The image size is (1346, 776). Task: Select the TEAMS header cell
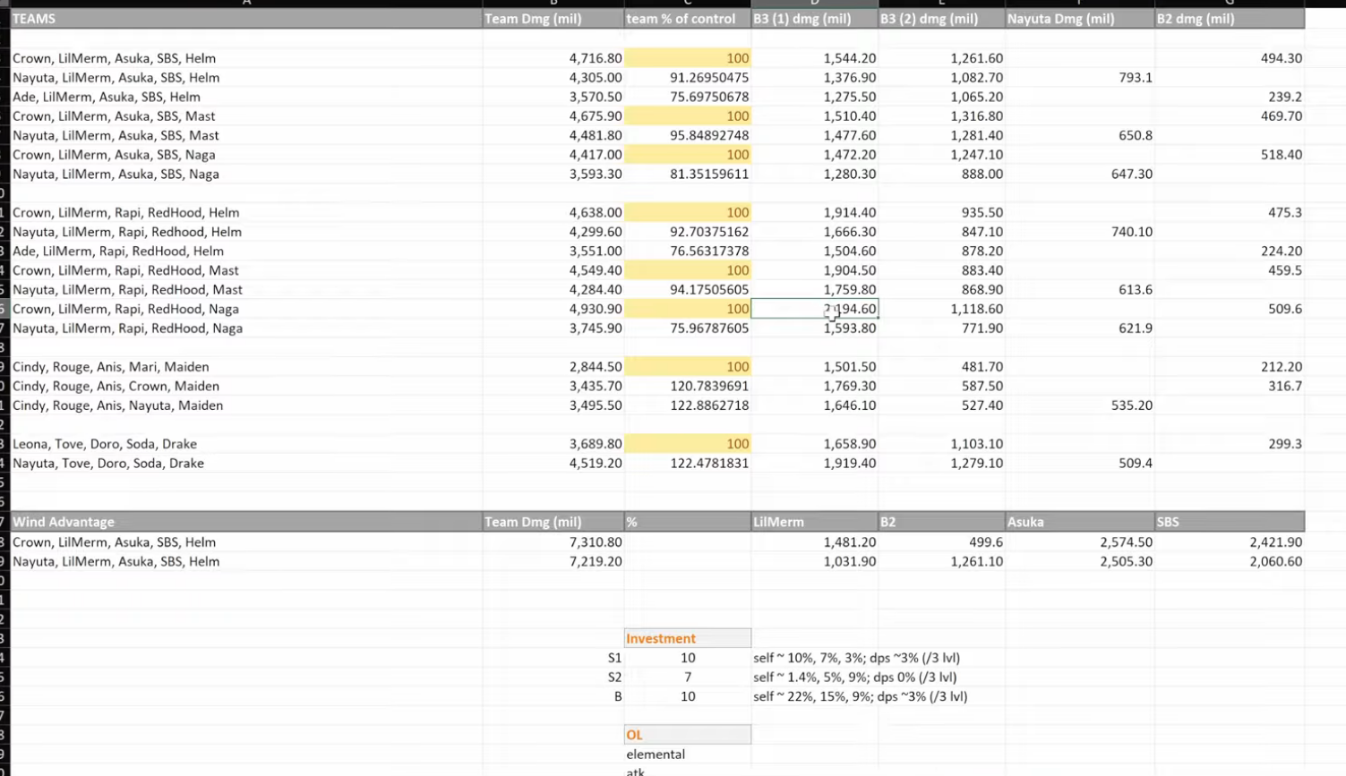[246, 19]
